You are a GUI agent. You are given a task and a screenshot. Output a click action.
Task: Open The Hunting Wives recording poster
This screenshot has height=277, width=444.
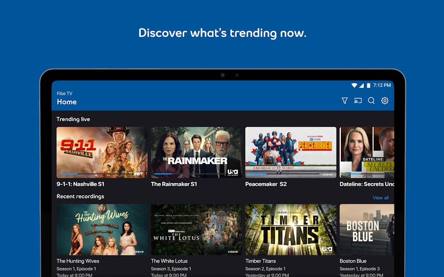point(102,229)
